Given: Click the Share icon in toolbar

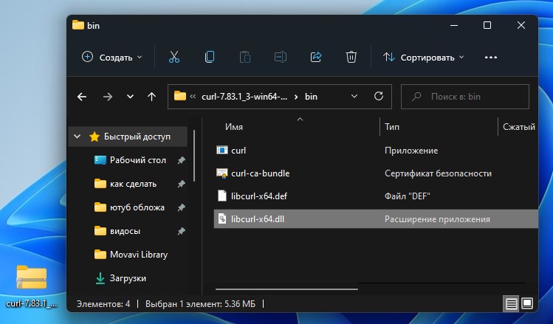Looking at the screenshot, I should [x=316, y=57].
